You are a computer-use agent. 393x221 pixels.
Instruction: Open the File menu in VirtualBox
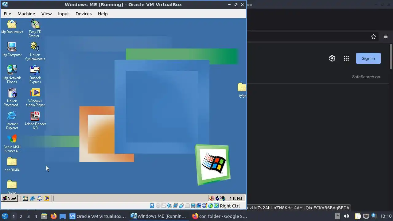point(7,14)
